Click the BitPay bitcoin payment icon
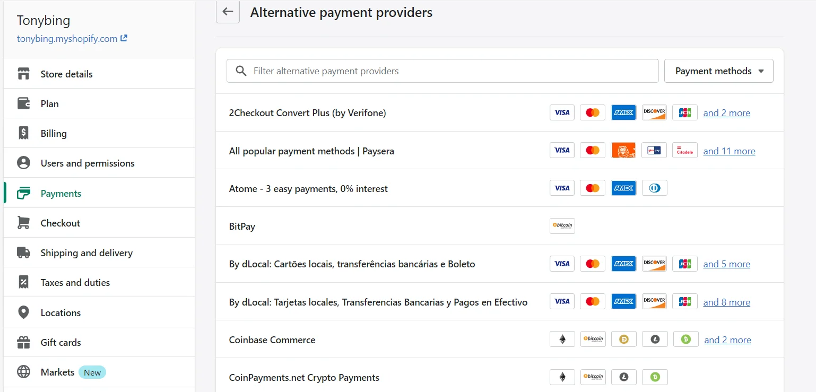816x392 pixels. [562, 226]
